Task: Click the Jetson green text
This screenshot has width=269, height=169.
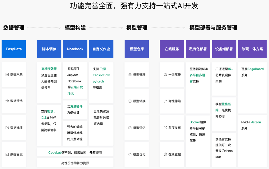Action: click(x=256, y=122)
